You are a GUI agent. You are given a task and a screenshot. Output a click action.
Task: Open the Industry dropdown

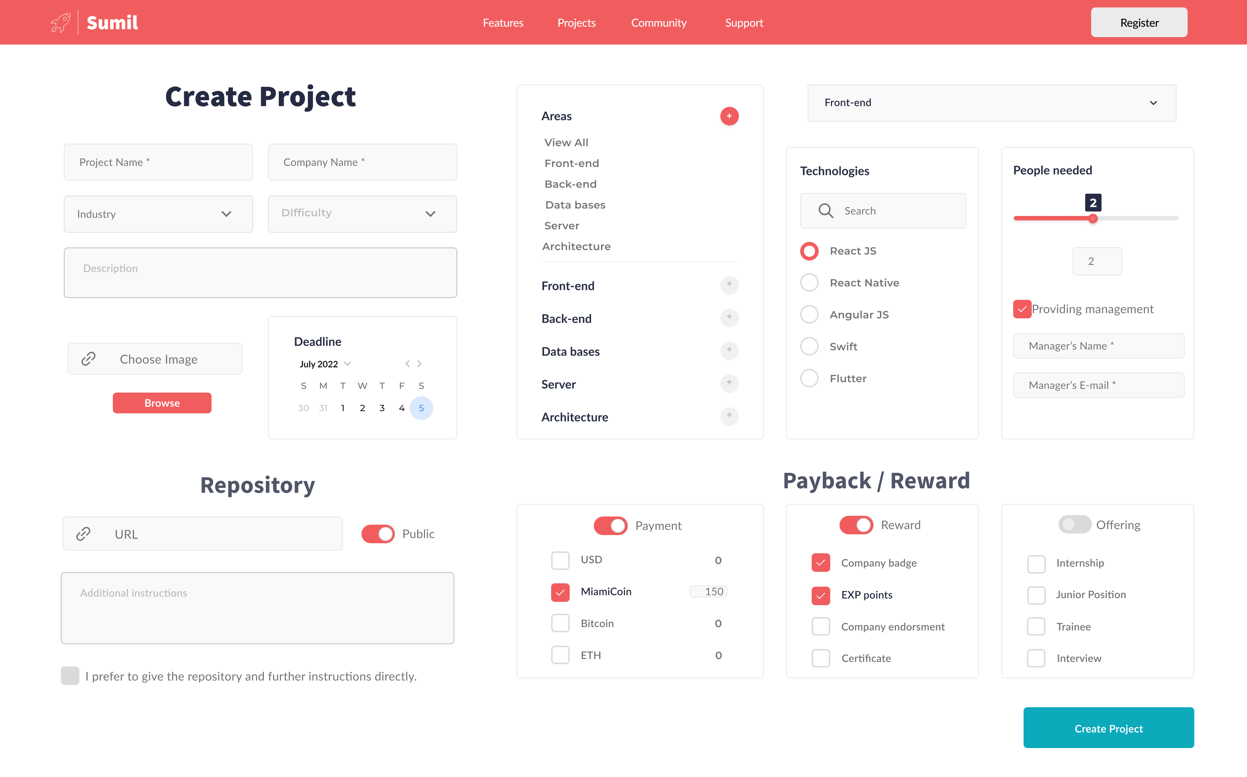(158, 214)
